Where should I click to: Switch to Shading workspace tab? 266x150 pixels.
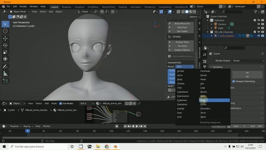tap(123, 7)
